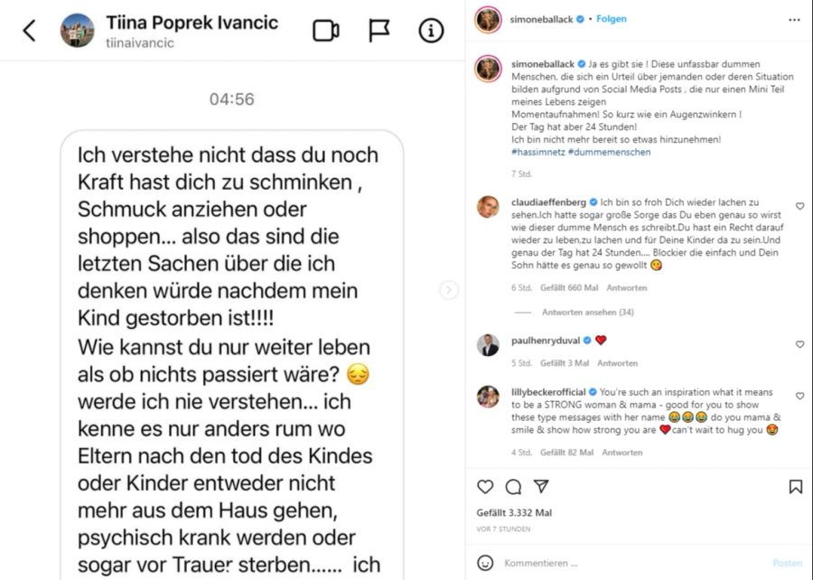Like the post with heart icon
Image resolution: width=813 pixels, height=580 pixels.
pyautogui.click(x=485, y=487)
